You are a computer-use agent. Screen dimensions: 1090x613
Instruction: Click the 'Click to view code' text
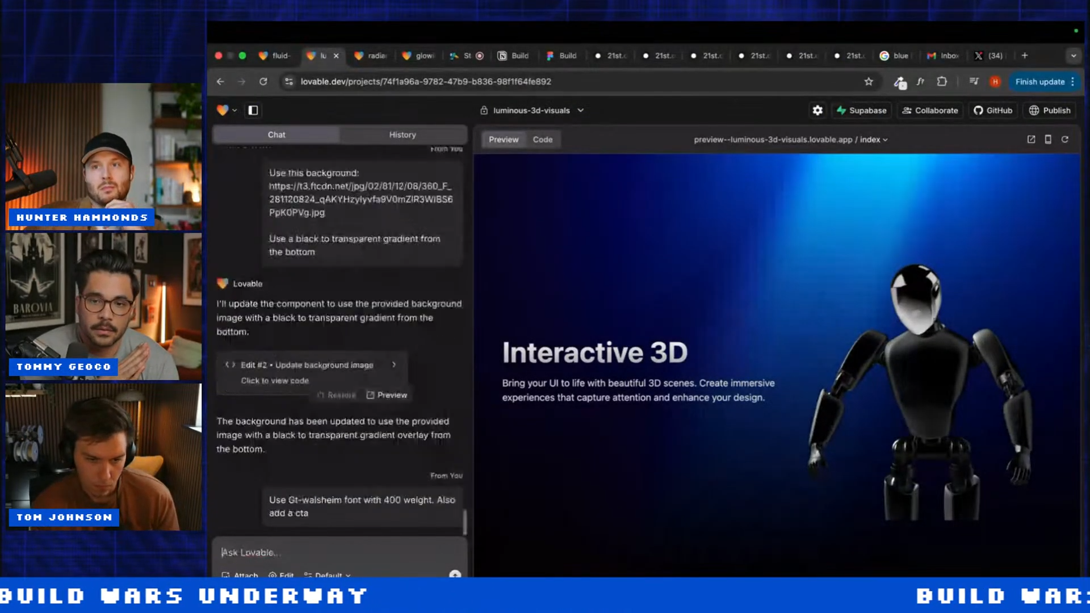click(x=275, y=380)
